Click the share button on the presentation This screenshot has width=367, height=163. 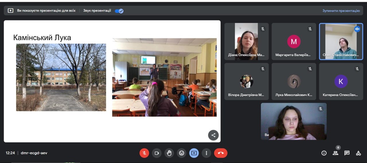coord(213,135)
